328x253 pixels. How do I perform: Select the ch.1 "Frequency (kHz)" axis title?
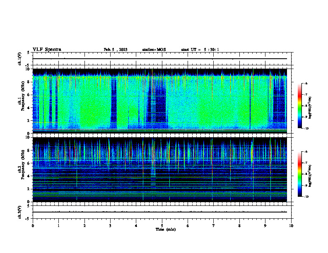[x=23, y=96]
